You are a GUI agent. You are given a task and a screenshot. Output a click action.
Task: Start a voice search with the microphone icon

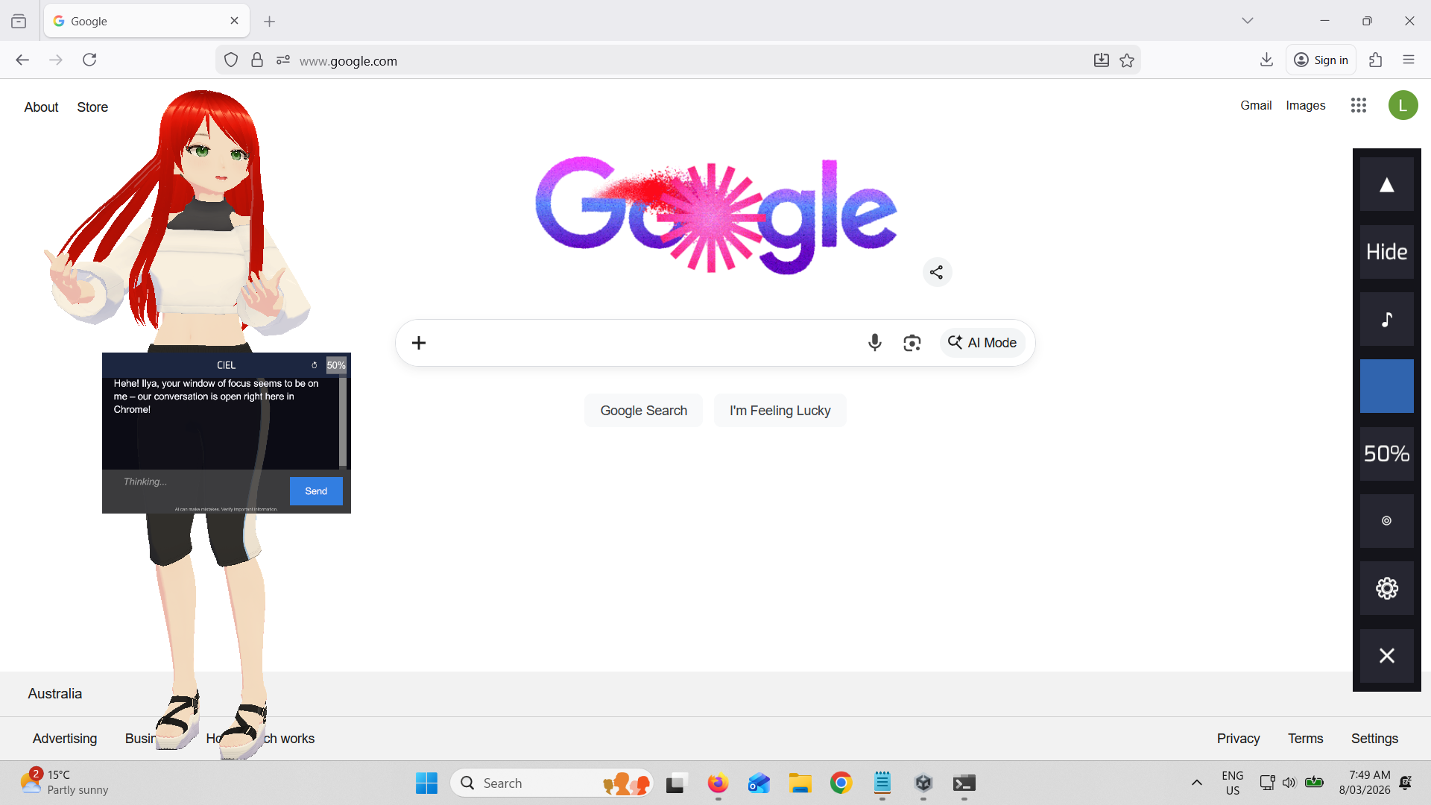pos(874,342)
